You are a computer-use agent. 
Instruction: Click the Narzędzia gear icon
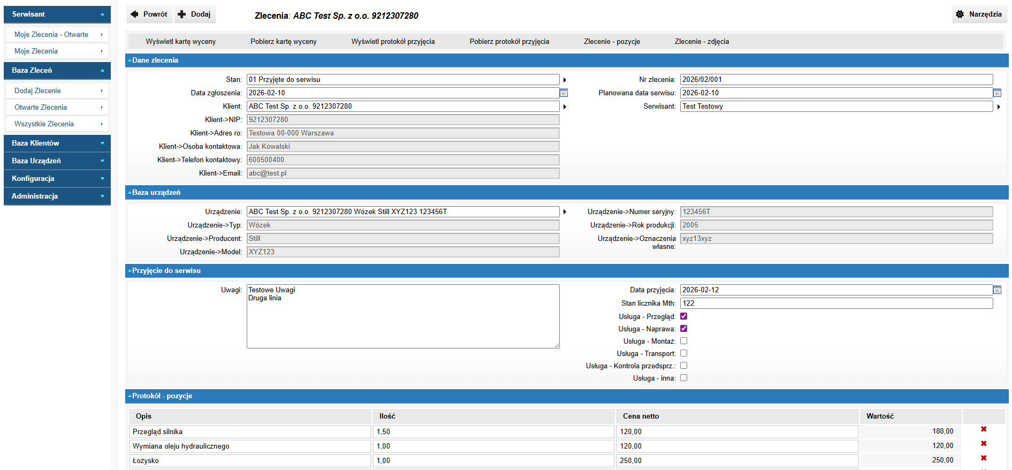[960, 14]
